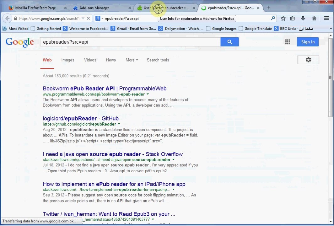This screenshot has width=334, height=226.
Task: Click inside the Firefox URL address field
Action: [49, 19]
